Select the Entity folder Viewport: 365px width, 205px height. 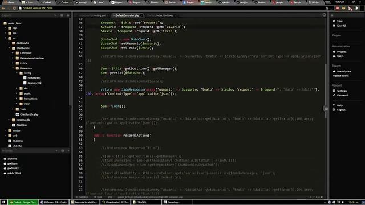(23, 63)
